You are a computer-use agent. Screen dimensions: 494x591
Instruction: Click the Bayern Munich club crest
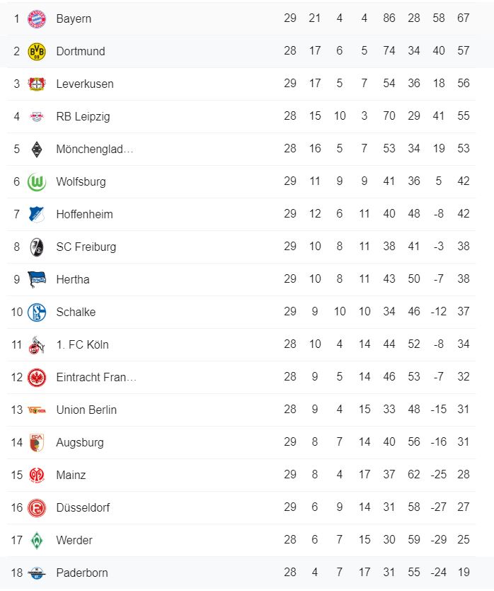coord(36,18)
